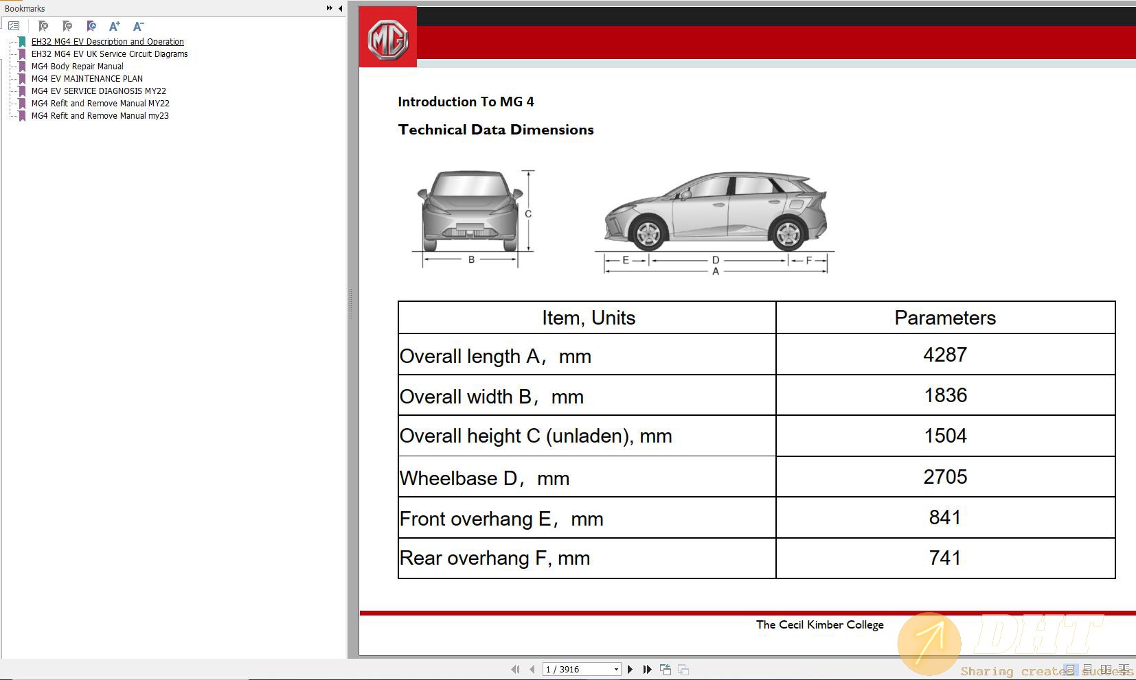Viewport: 1136px width, 680px height.
Task: Select MG4 Body Repair Manual bookmark
Action: point(77,67)
